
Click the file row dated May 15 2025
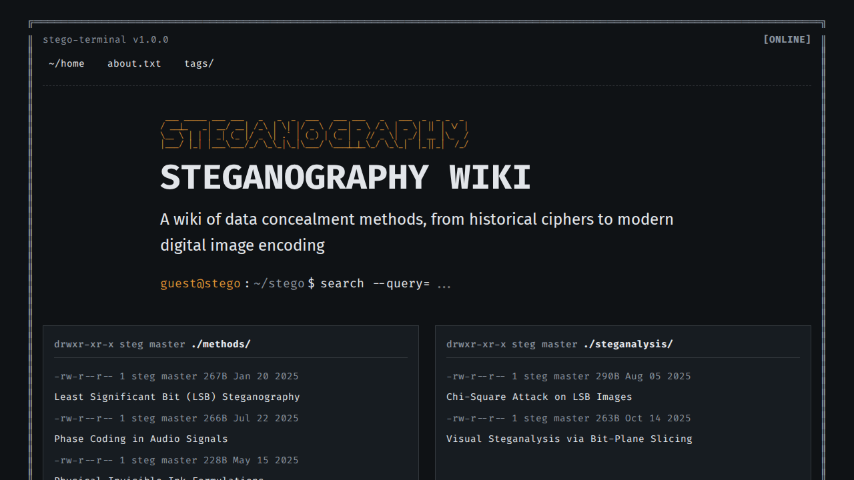[176, 460]
